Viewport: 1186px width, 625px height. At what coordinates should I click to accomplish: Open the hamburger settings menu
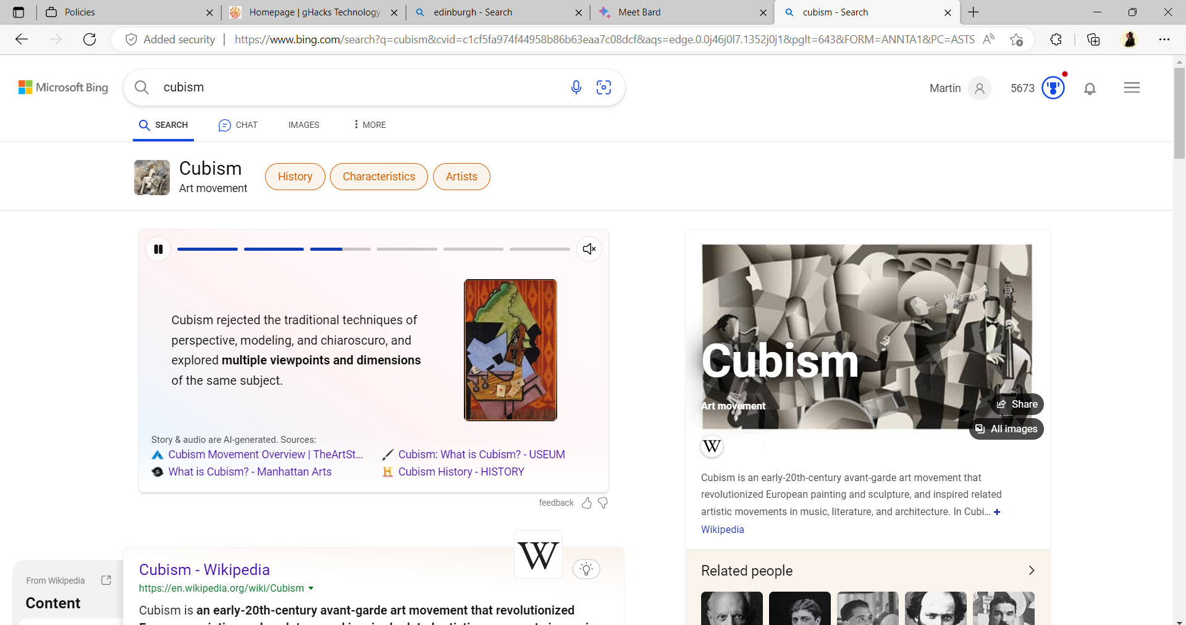pyautogui.click(x=1132, y=87)
